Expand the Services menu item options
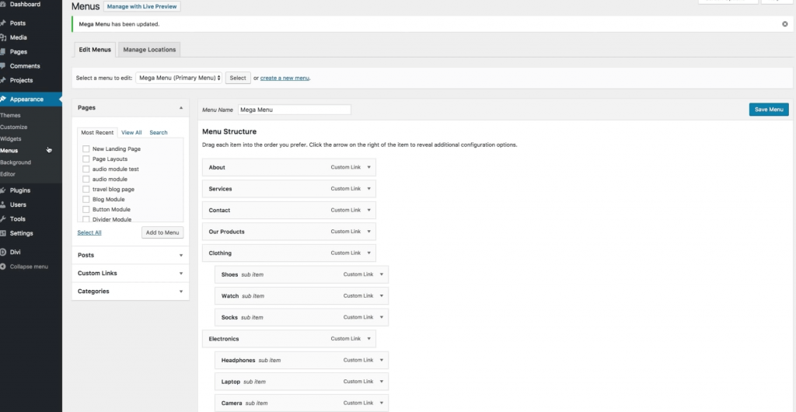796x412 pixels. point(369,188)
